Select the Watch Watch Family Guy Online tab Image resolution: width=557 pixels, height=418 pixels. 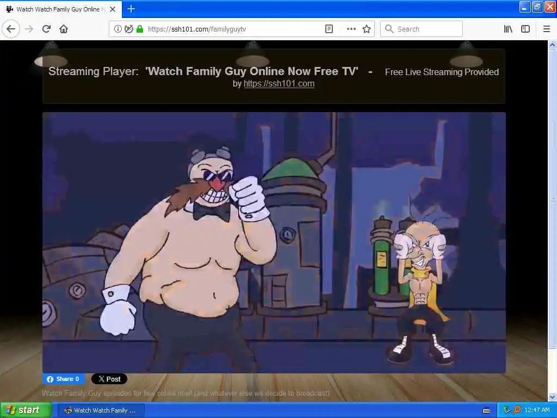[x=61, y=9]
